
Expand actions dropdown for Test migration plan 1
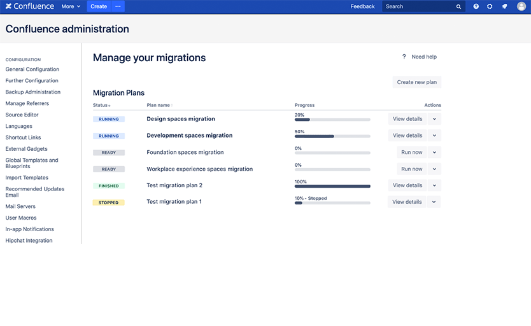point(434,202)
